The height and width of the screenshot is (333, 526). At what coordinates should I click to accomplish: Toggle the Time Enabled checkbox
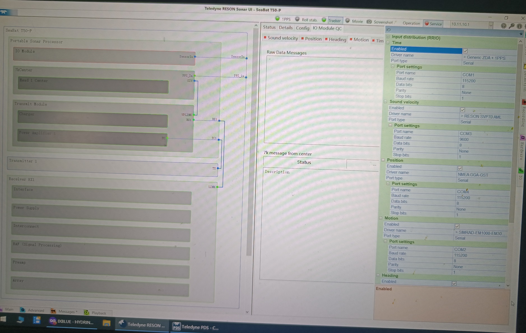coord(465,51)
